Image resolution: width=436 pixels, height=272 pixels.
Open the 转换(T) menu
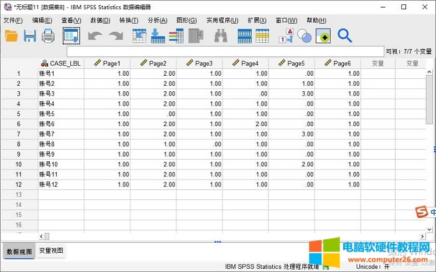tap(128, 20)
